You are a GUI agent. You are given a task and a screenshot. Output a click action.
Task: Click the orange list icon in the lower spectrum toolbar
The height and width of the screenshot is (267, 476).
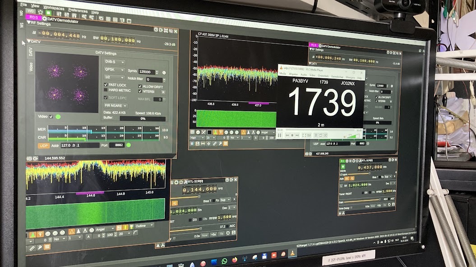(x=47, y=247)
